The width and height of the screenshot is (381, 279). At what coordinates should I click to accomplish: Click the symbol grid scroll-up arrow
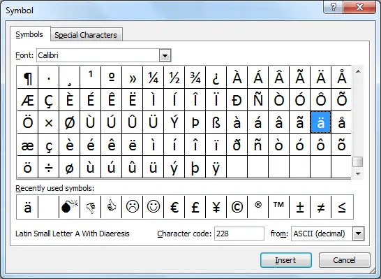point(358,71)
